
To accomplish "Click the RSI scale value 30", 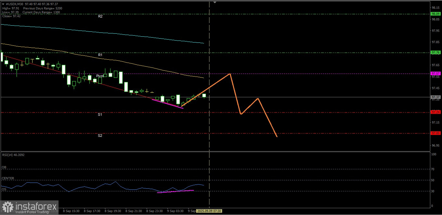I will point(433,191).
